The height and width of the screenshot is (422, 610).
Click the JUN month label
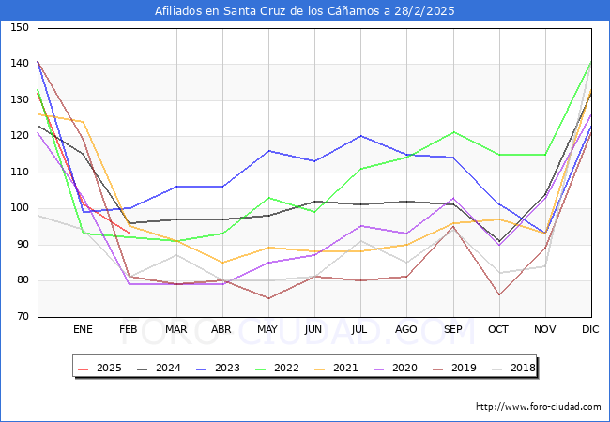(x=313, y=329)
